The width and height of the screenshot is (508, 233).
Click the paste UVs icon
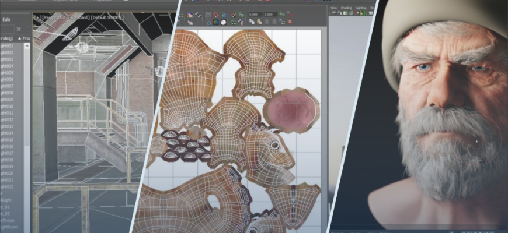click(259, 22)
